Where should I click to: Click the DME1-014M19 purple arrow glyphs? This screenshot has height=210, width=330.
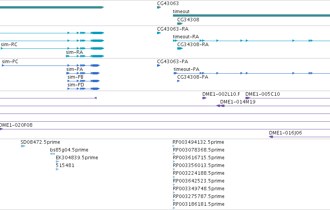pyautogui.click(x=221, y=106)
